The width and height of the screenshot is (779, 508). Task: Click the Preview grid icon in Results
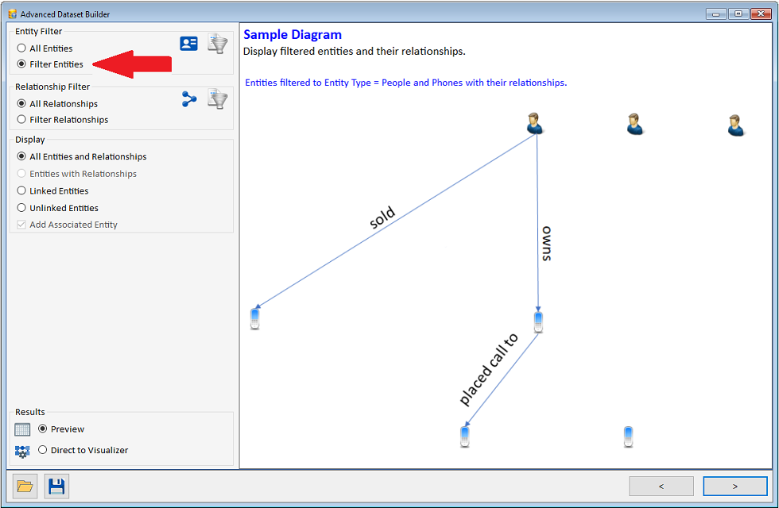coord(22,429)
